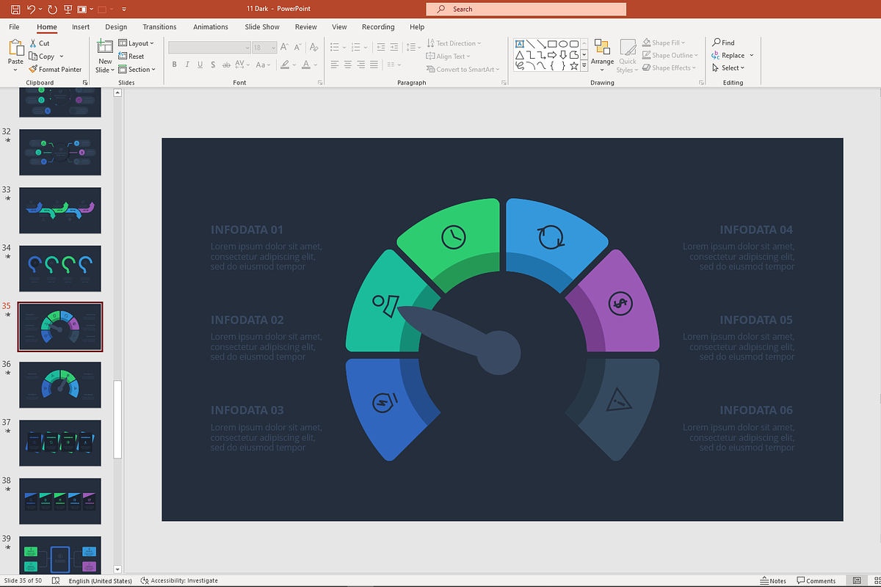The image size is (881, 587).
Task: Justify the text
Action: tap(375, 65)
